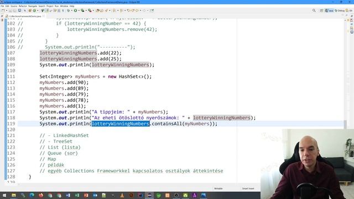Image resolution: width=354 pixels, height=199 pixels.
Task: Click the Last Edit Location icon
Action: [x=128, y=11]
